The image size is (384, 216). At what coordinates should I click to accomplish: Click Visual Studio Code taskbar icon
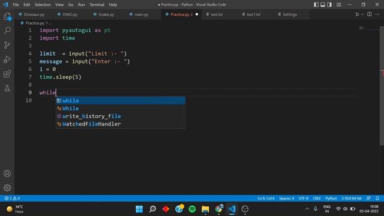232,209
